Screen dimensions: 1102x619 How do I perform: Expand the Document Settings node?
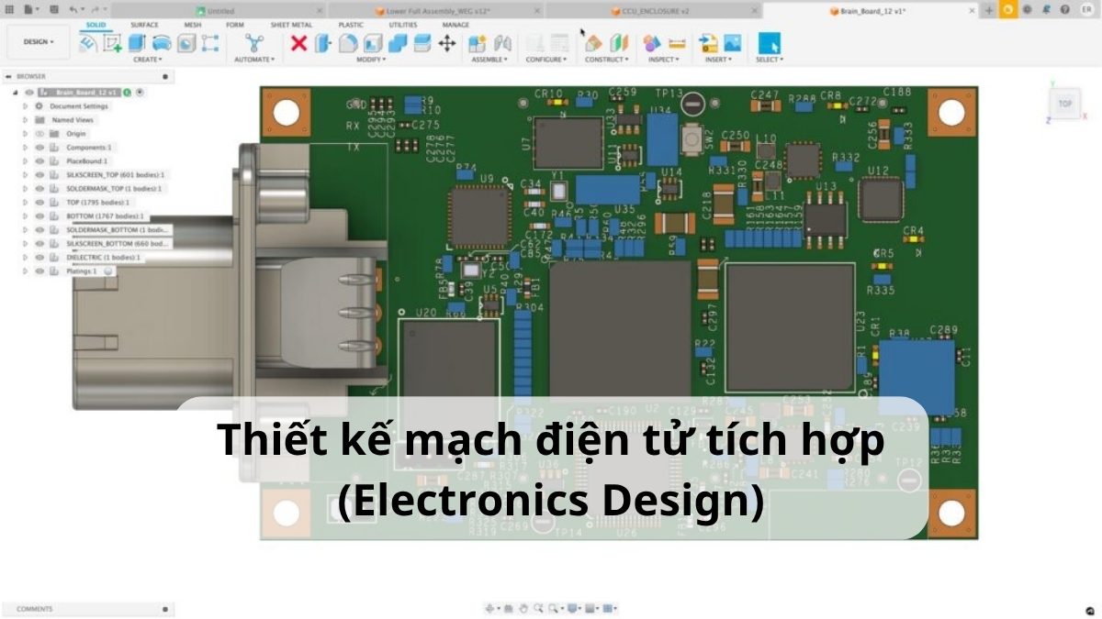click(26, 106)
